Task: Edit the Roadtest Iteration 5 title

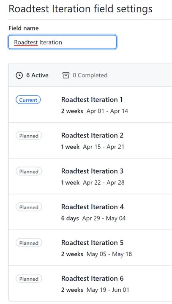Action: [x=93, y=243]
